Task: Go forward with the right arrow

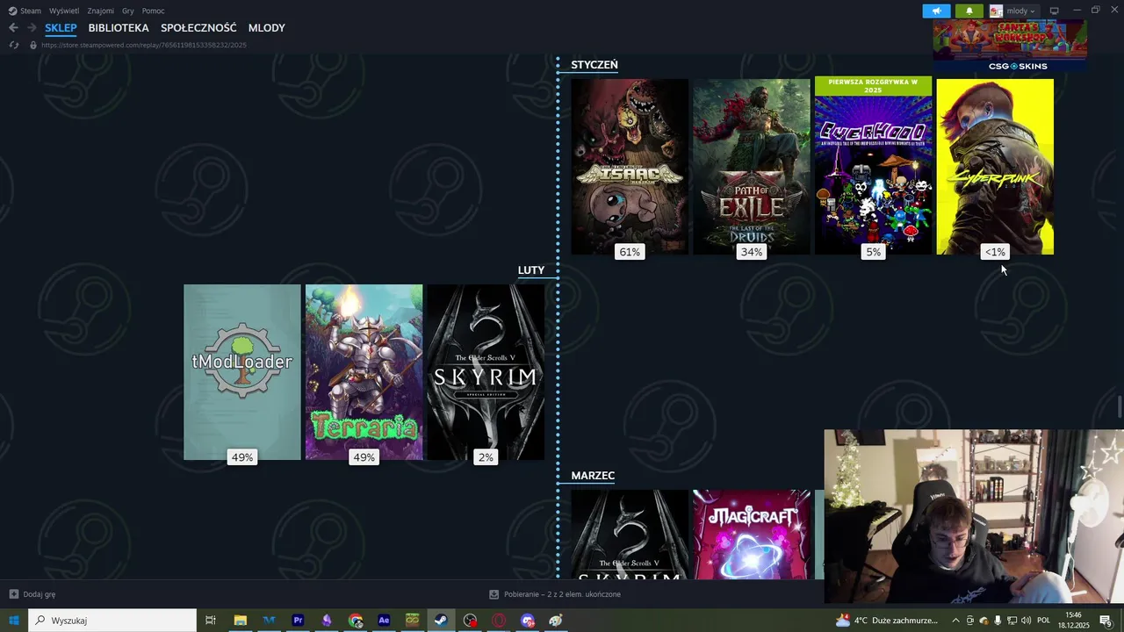Action: [32, 28]
